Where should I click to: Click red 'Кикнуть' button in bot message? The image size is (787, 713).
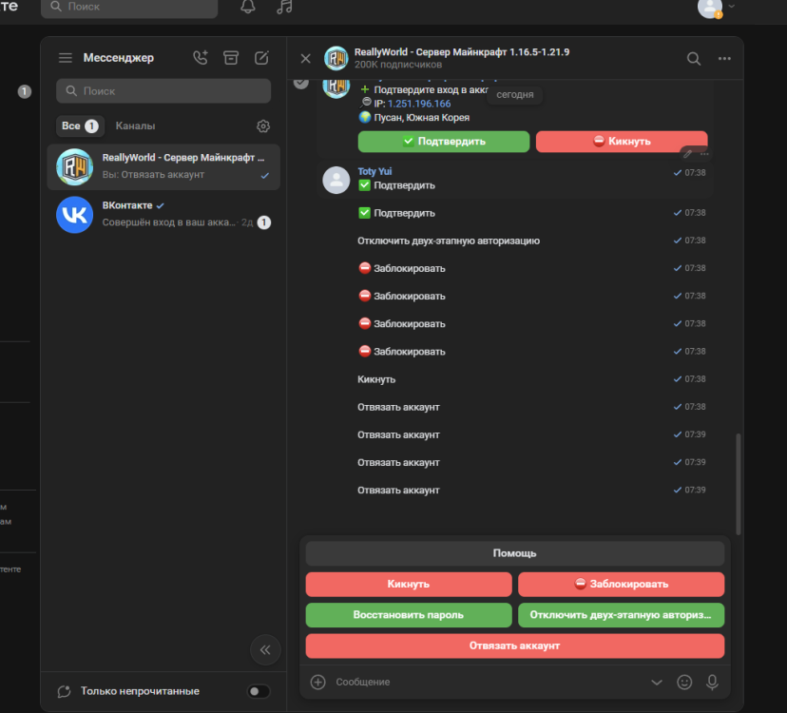pyautogui.click(x=622, y=142)
